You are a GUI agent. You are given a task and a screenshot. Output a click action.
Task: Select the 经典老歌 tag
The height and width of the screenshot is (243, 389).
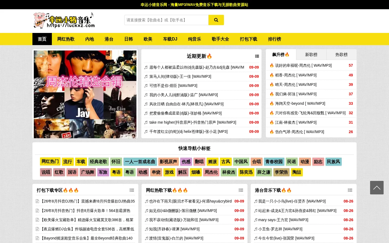99,162
